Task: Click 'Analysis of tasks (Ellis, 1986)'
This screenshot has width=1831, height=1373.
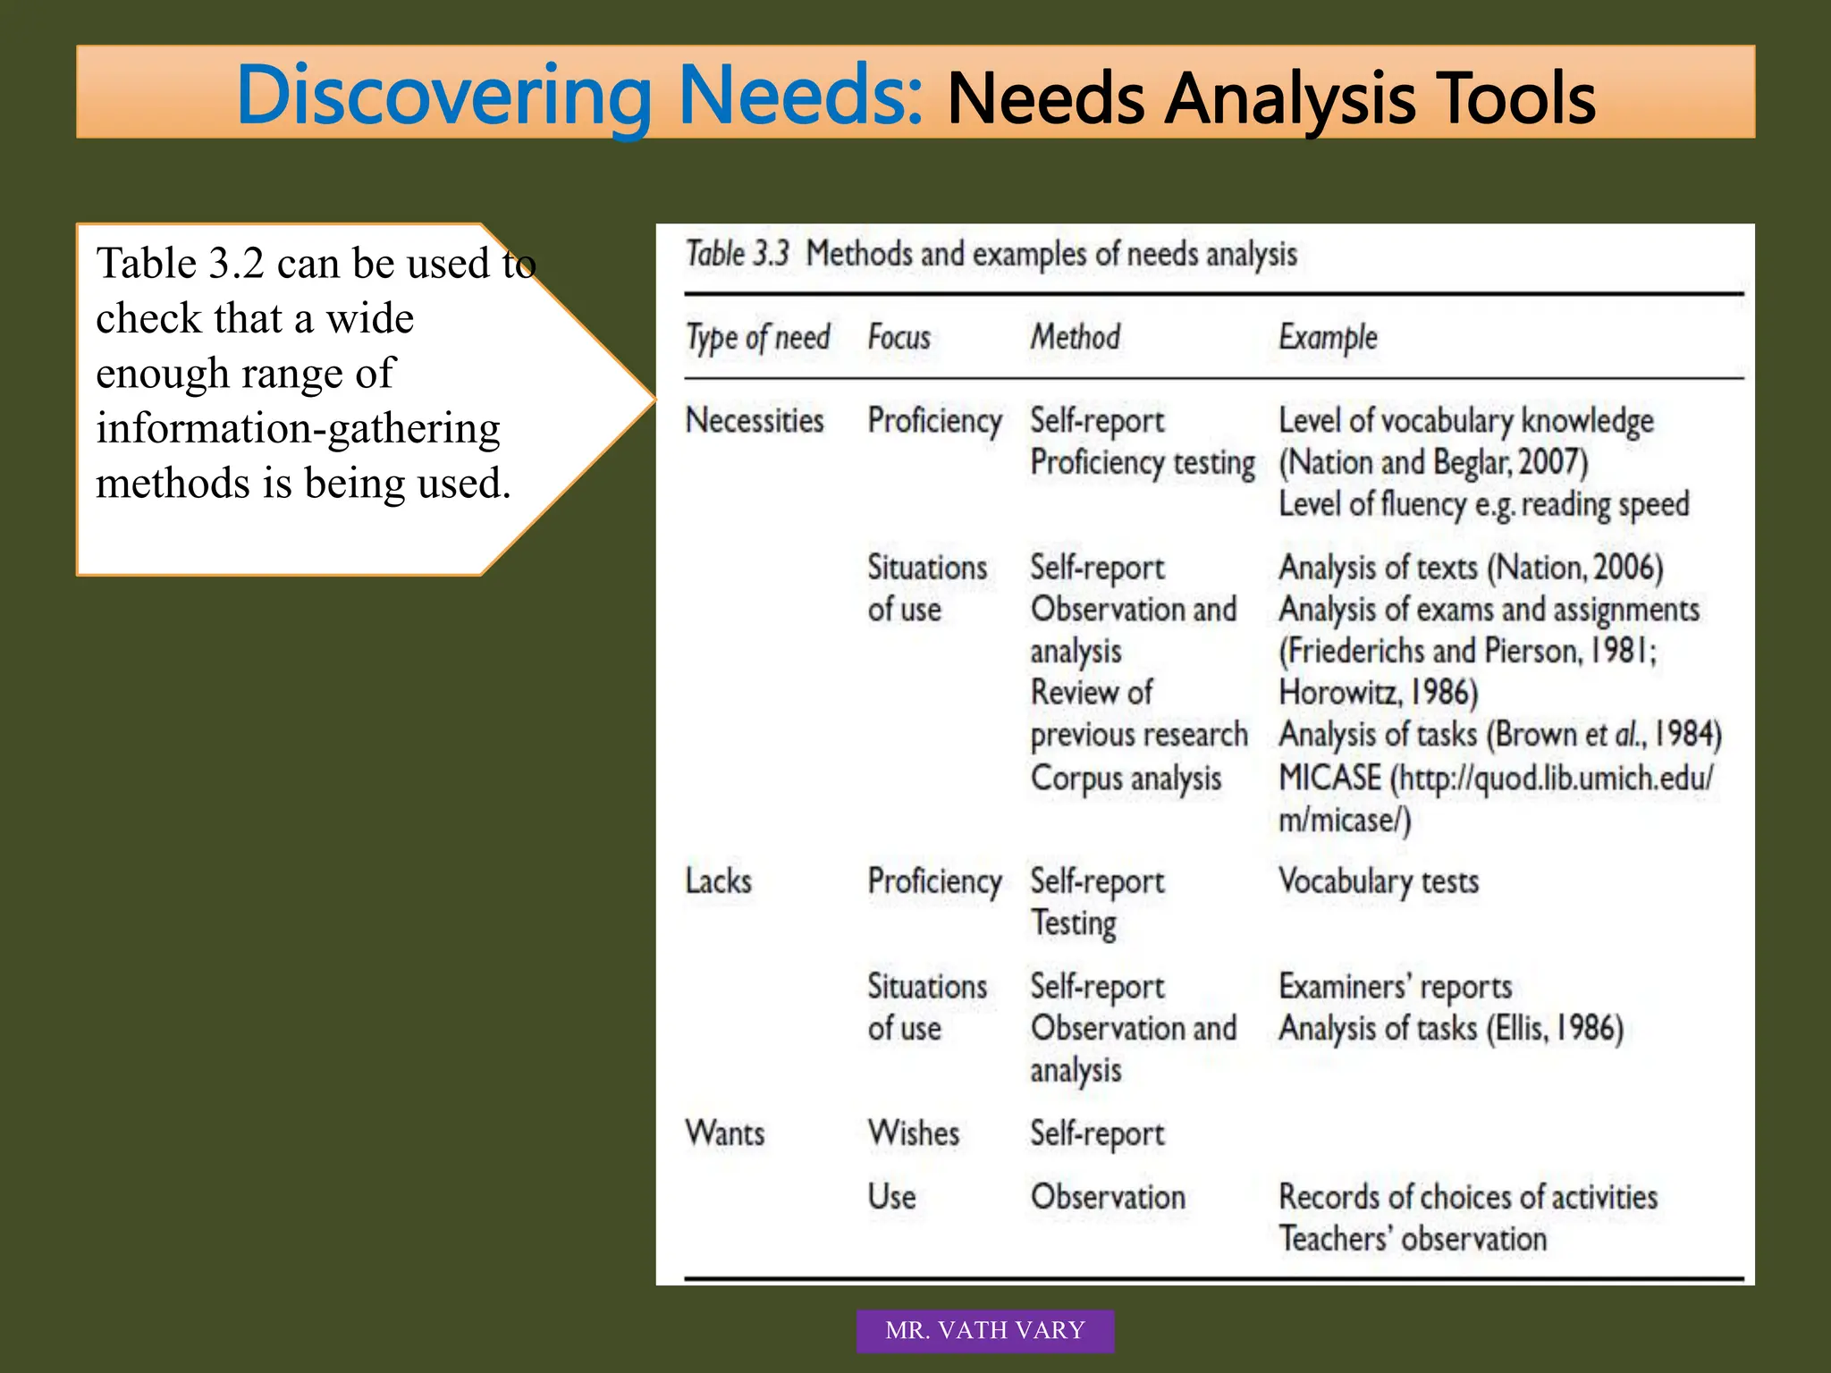Action: 1451,1029
